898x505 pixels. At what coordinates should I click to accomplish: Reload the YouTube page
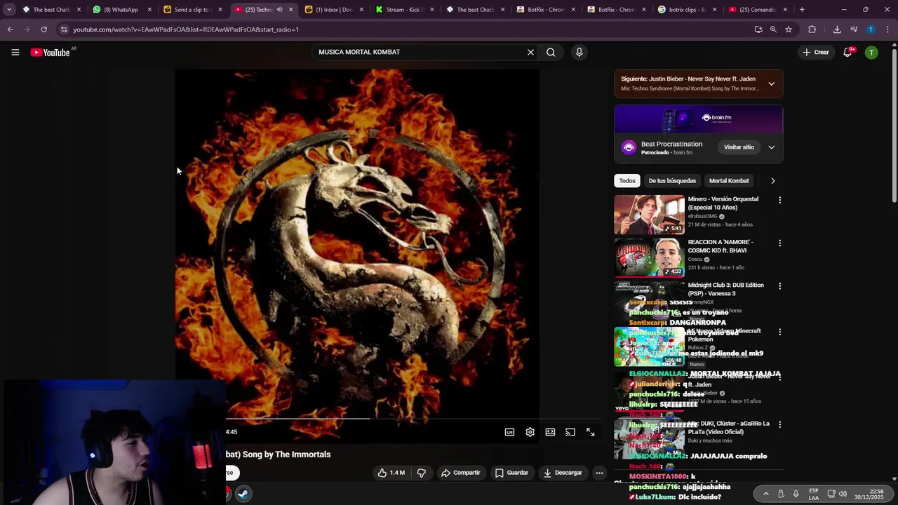click(x=43, y=29)
